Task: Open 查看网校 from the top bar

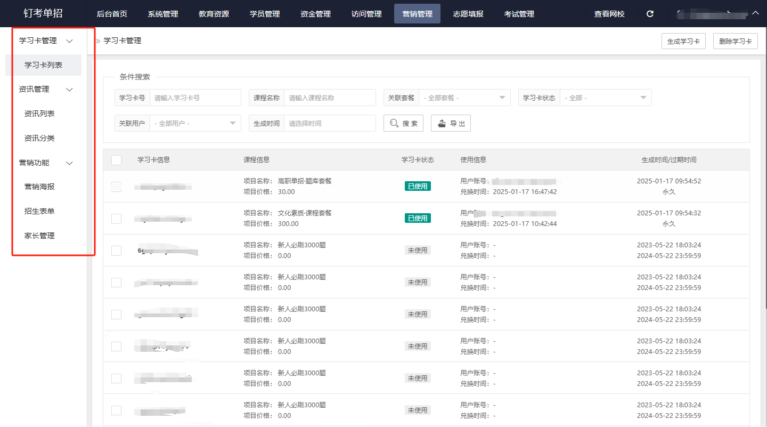Action: [x=609, y=13]
